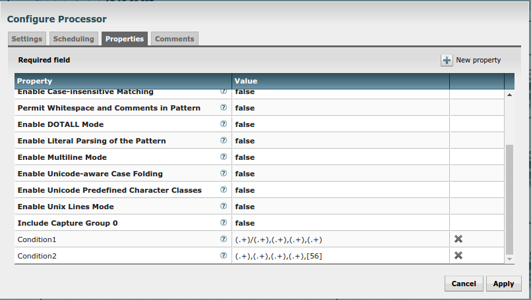
Task: Show help for Enable Multiline Mode
Action: click(x=223, y=157)
